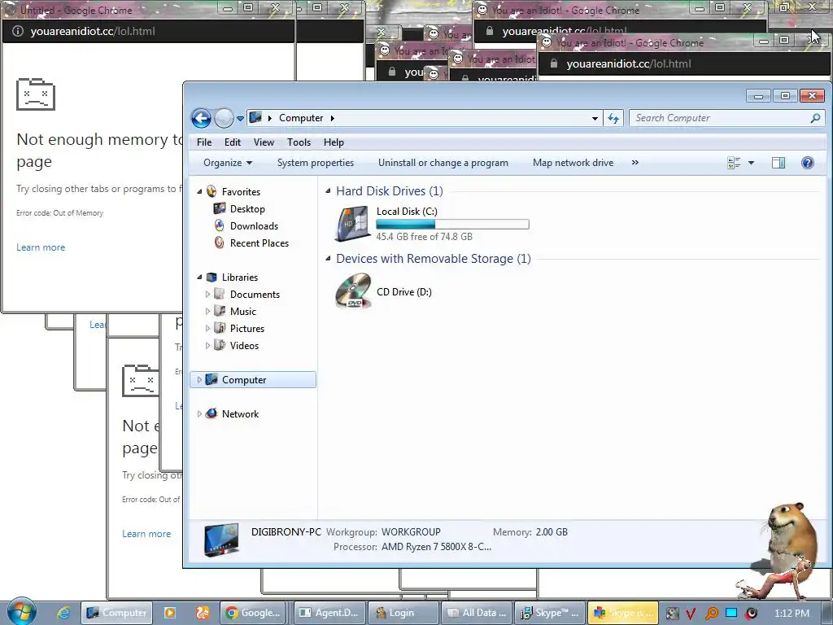Image resolution: width=833 pixels, height=625 pixels.
Task: Click the refresh button beside address bar
Action: tap(613, 118)
